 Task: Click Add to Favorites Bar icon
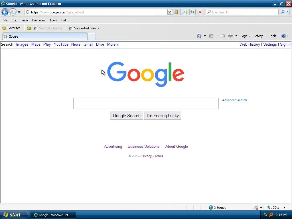(29, 28)
